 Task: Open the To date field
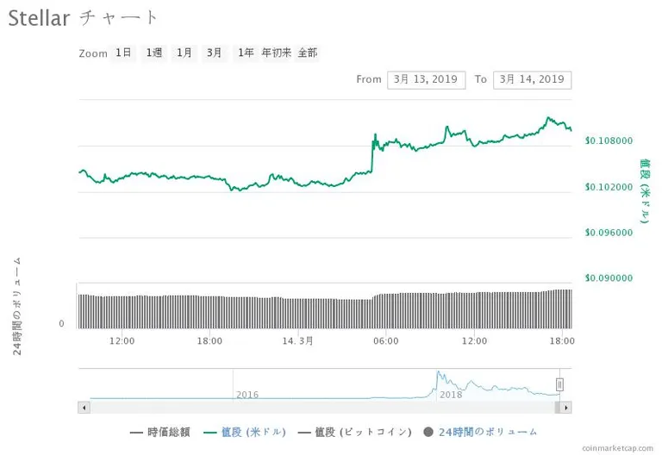pos(532,80)
